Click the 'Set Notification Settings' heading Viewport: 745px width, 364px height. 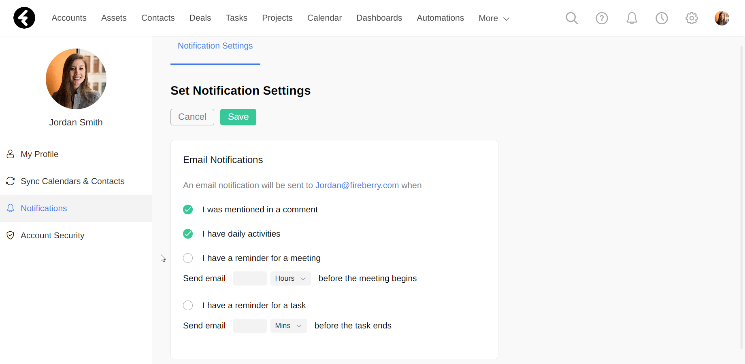tap(241, 91)
